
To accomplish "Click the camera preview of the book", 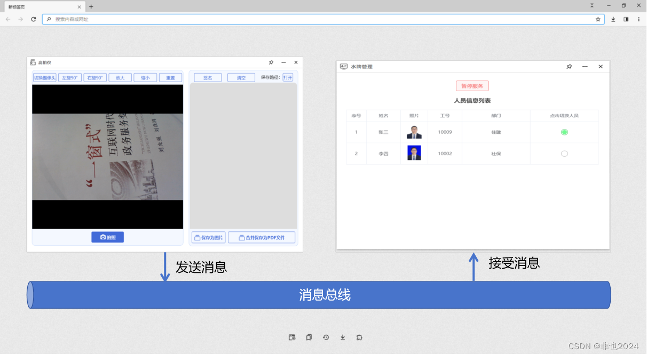I will pos(107,157).
